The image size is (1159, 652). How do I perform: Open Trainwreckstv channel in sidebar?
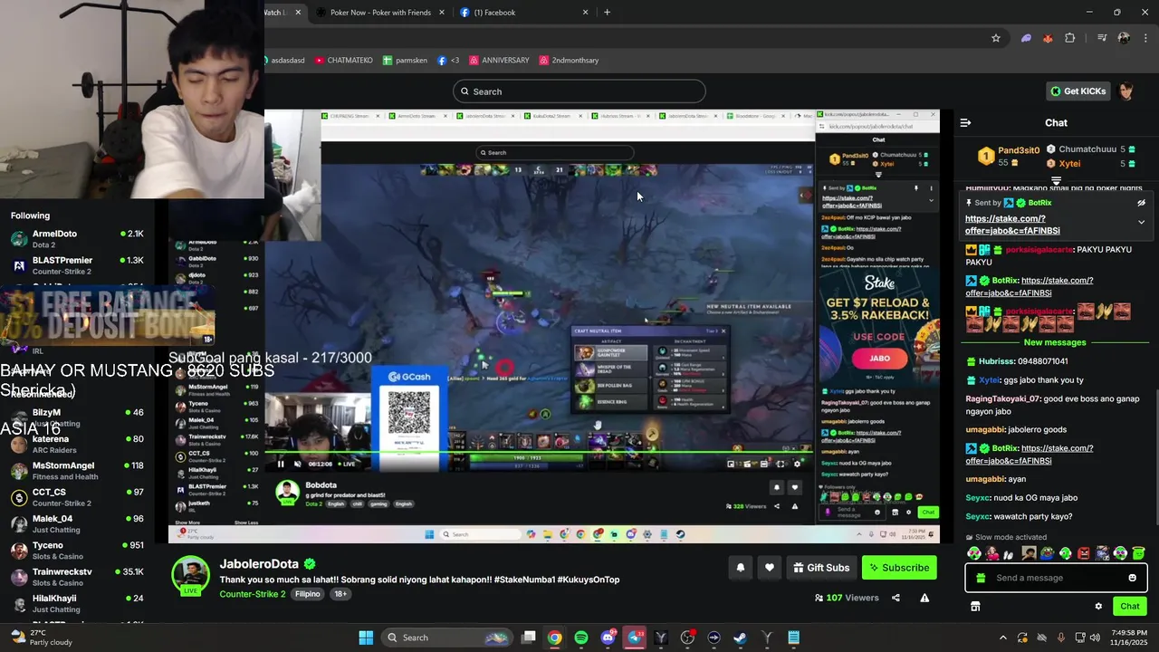77,577
